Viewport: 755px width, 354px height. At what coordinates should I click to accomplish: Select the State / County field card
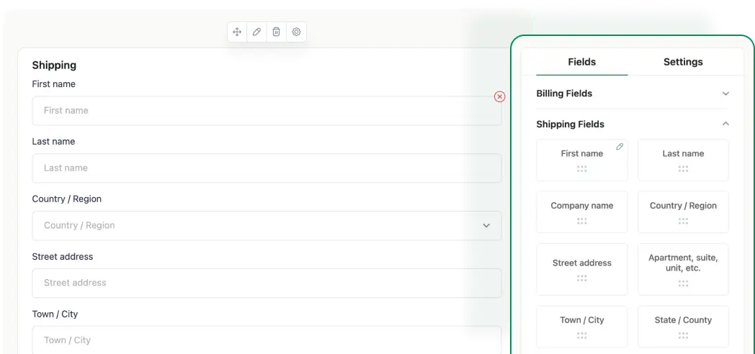pos(683,326)
